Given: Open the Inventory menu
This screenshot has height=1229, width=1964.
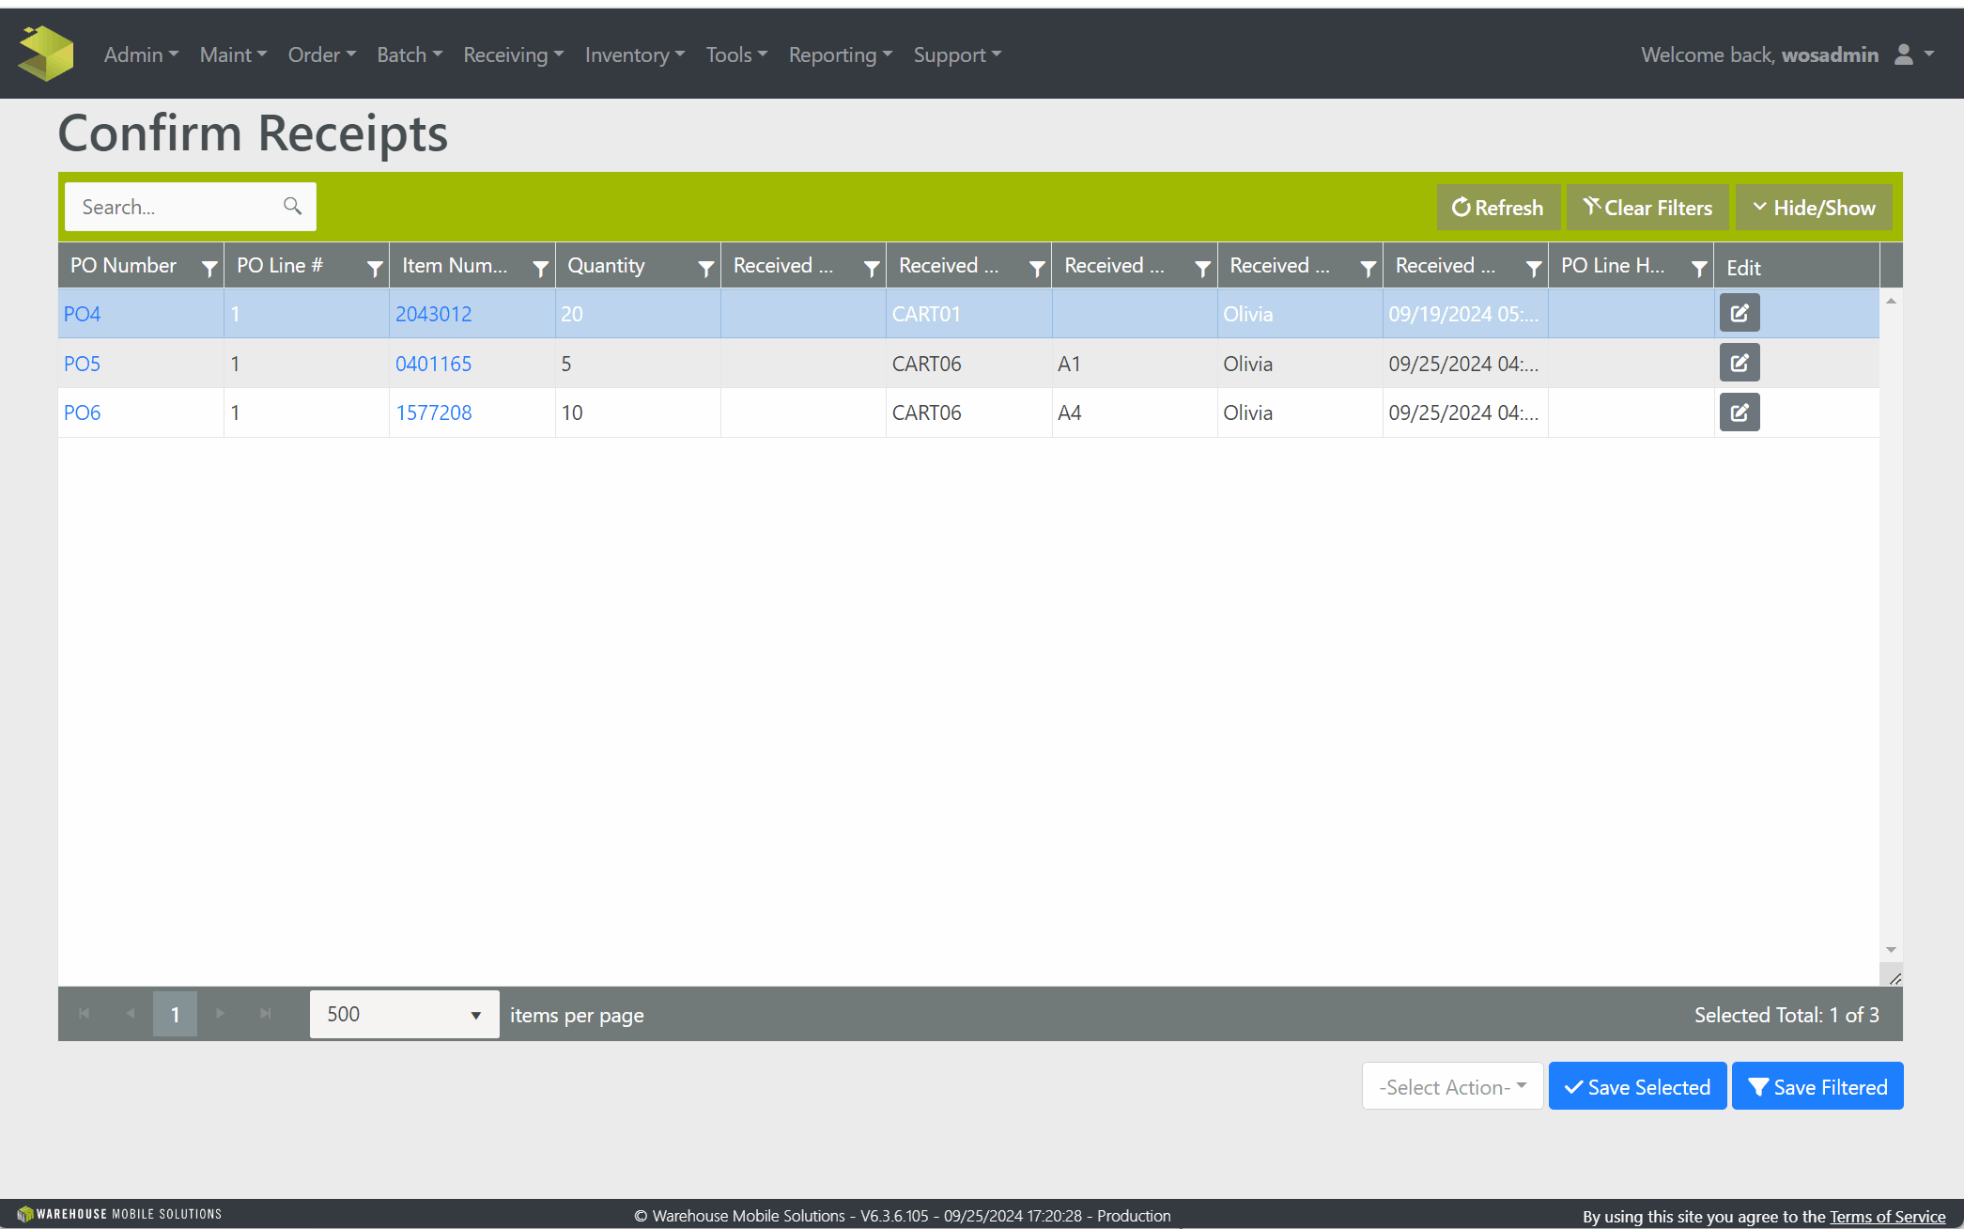Looking at the screenshot, I should point(634,54).
